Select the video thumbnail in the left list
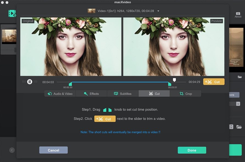The image size is (245, 162). (x=9, y=36)
